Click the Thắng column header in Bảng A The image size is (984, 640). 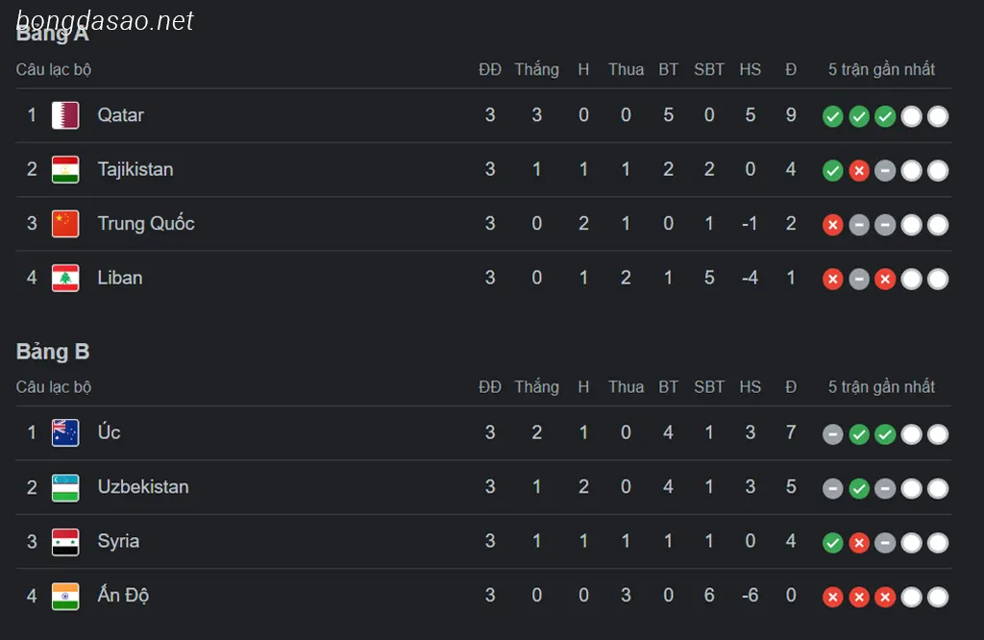click(536, 69)
